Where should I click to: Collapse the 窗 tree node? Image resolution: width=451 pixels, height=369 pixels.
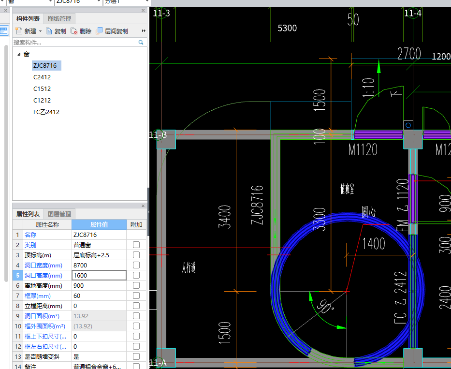[x=19, y=54]
